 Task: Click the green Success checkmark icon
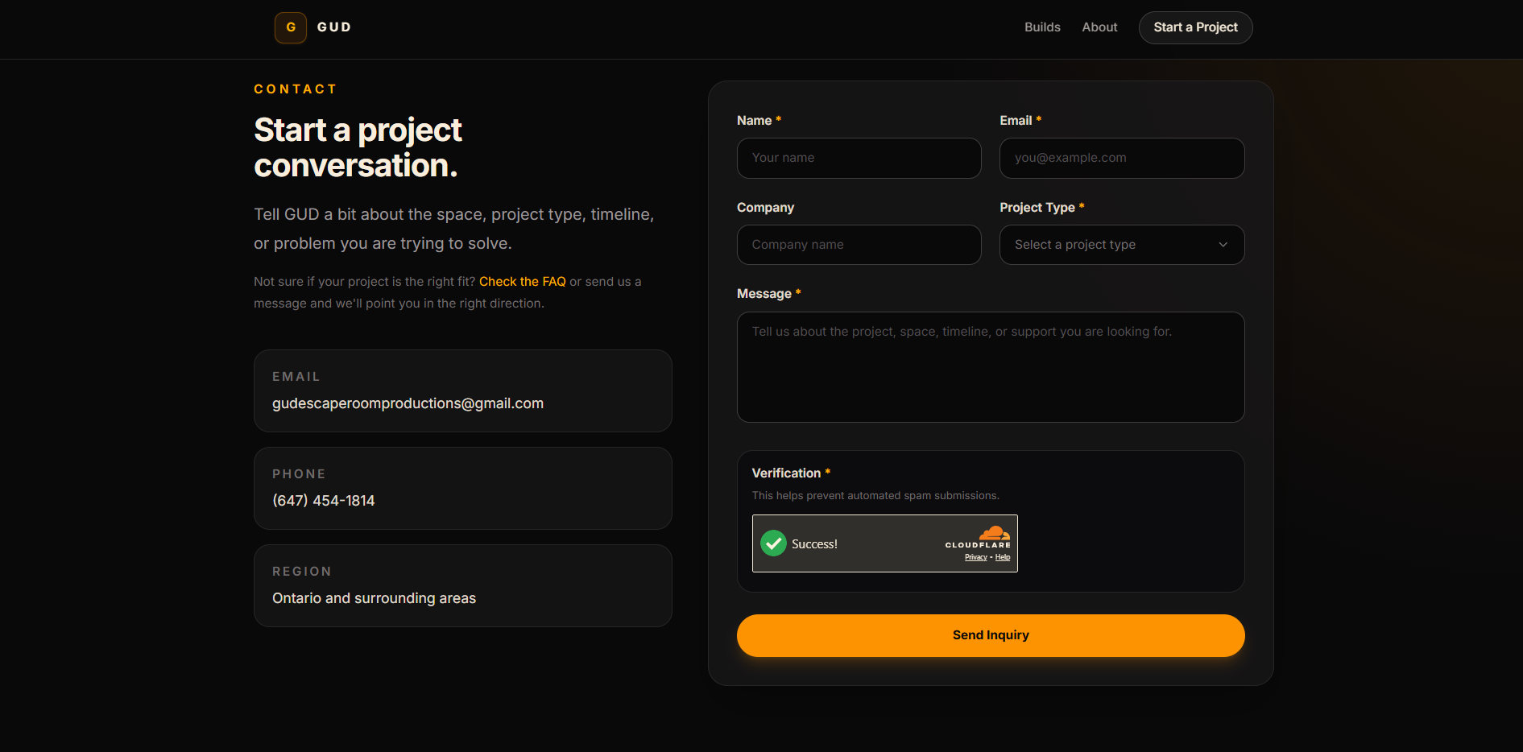point(774,543)
